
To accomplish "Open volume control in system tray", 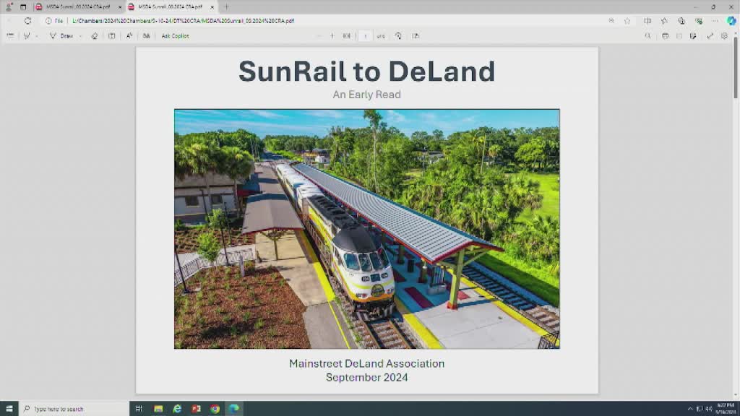I will tap(708, 409).
